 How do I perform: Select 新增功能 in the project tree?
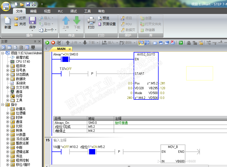pyautogui.click(x=22, y=57)
